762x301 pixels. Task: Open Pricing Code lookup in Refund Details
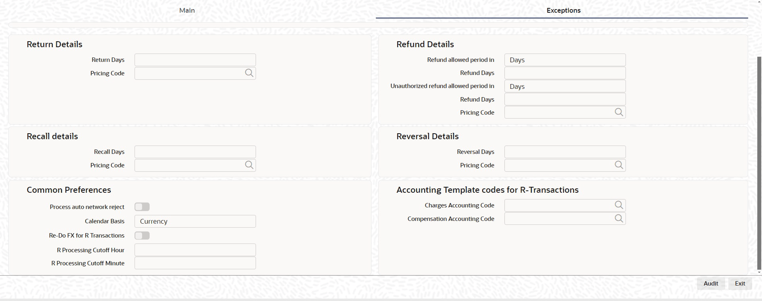pyautogui.click(x=619, y=112)
